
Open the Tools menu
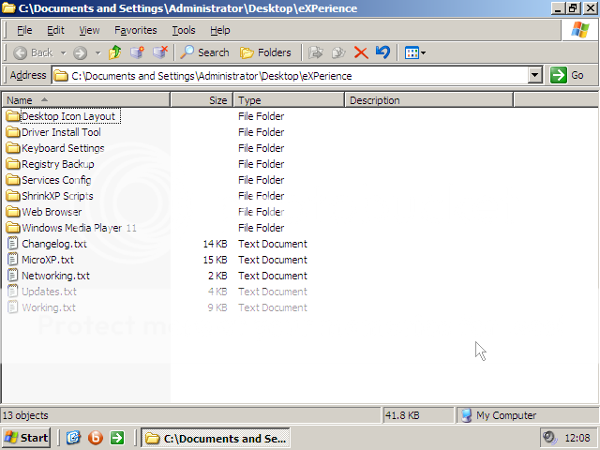184,30
